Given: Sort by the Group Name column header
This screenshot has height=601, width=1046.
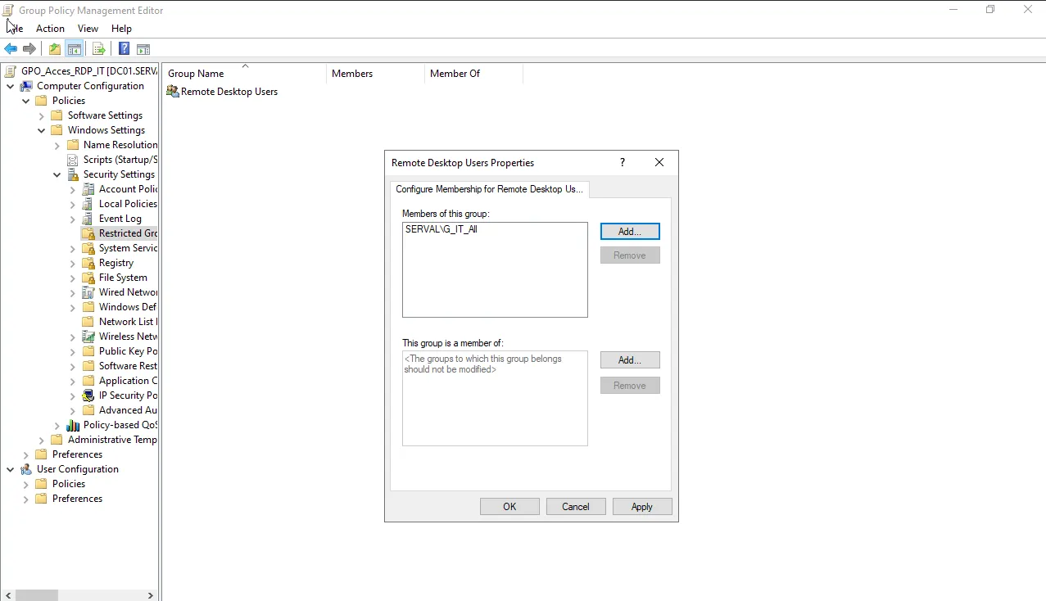Looking at the screenshot, I should [244, 74].
